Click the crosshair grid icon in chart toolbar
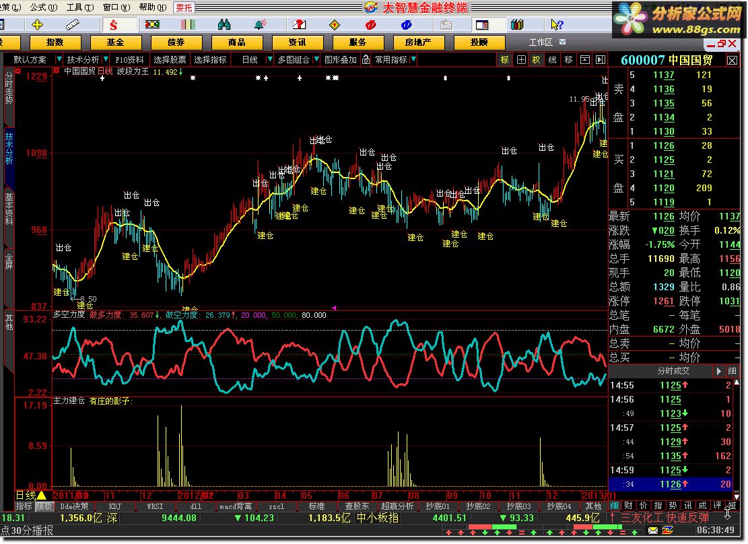The image size is (748, 544). [521, 60]
